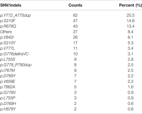This screenshot has width=142, height=114.
Task: Click the p.I767M variant name
Action: click(7, 70)
